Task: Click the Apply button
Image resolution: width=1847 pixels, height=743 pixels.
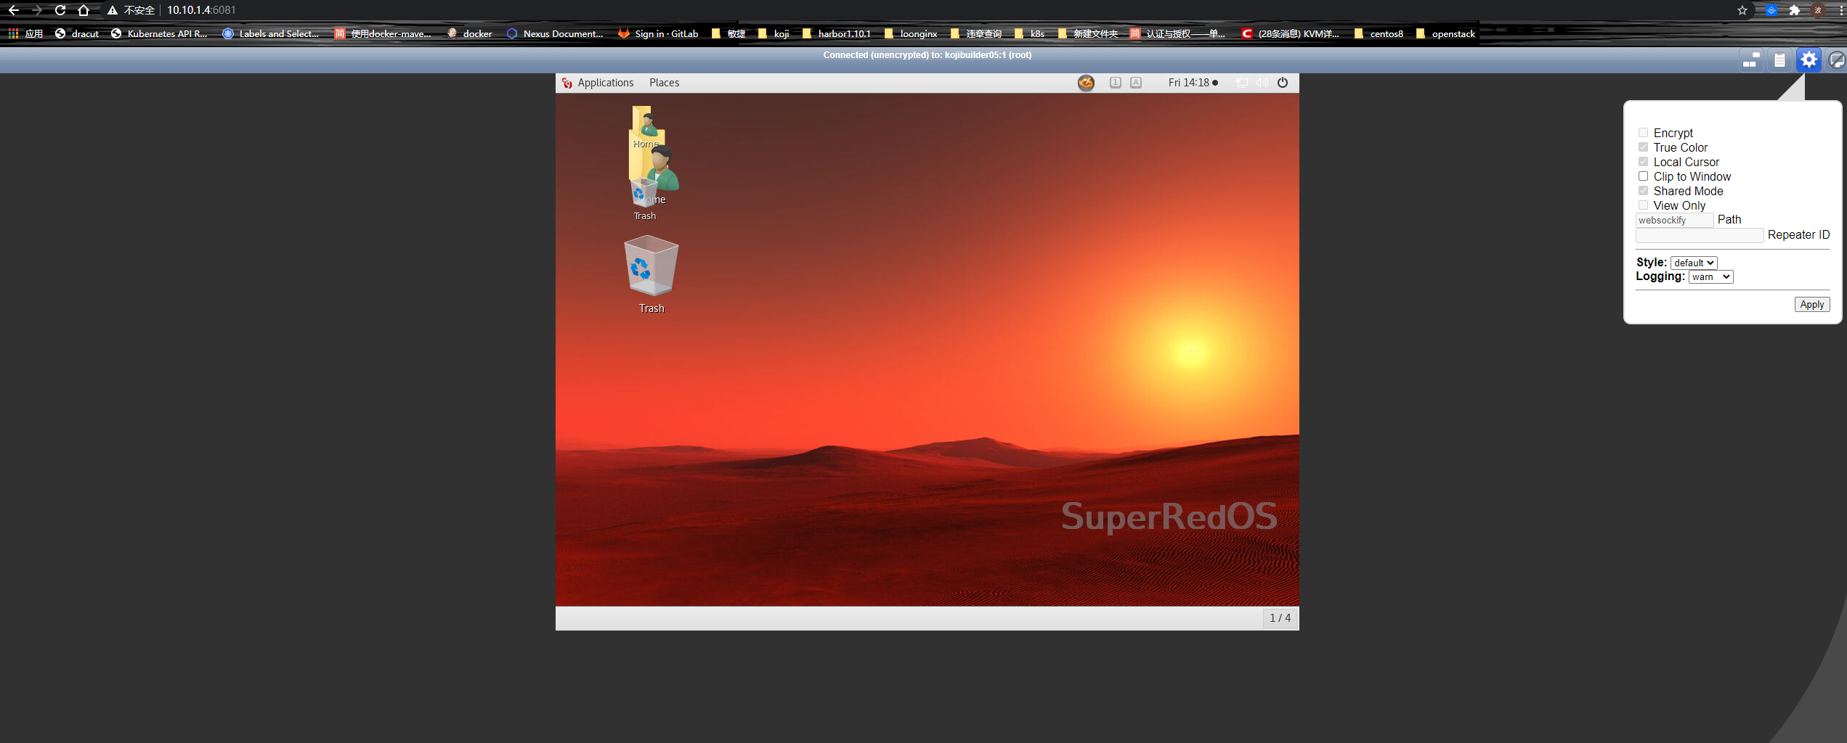Action: (x=1811, y=304)
